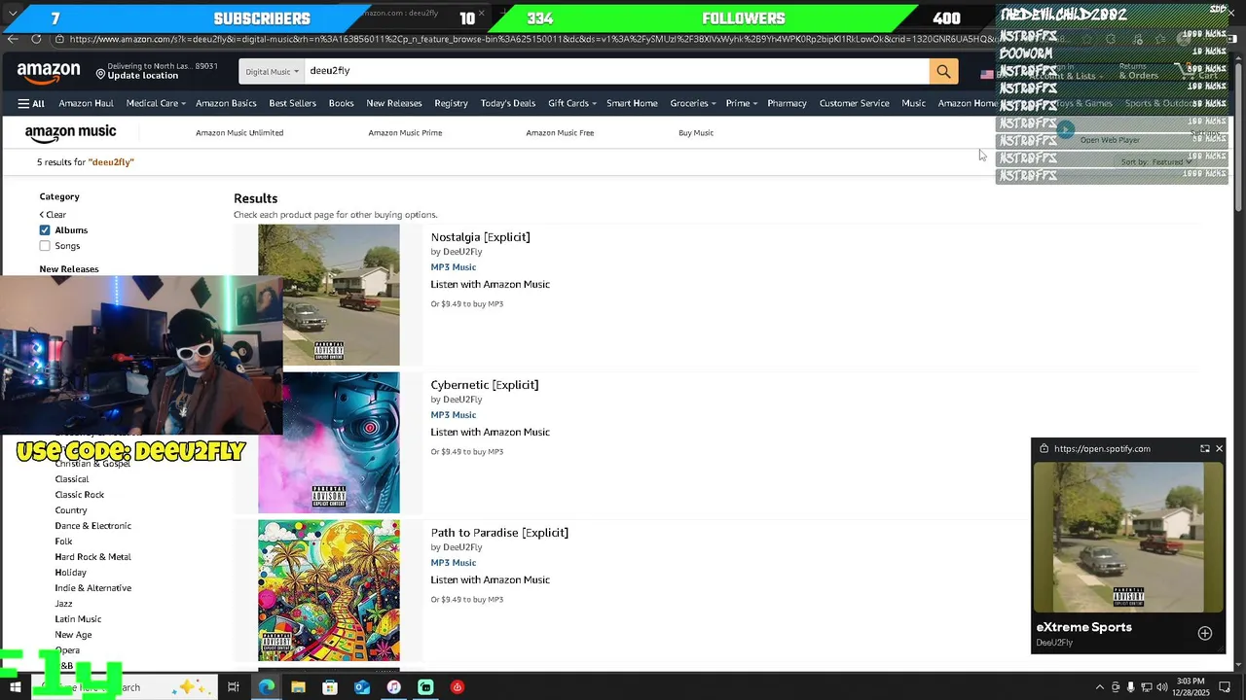This screenshot has width=1246, height=700.
Task: Close the Spotify mini player
Action: click(x=1219, y=448)
